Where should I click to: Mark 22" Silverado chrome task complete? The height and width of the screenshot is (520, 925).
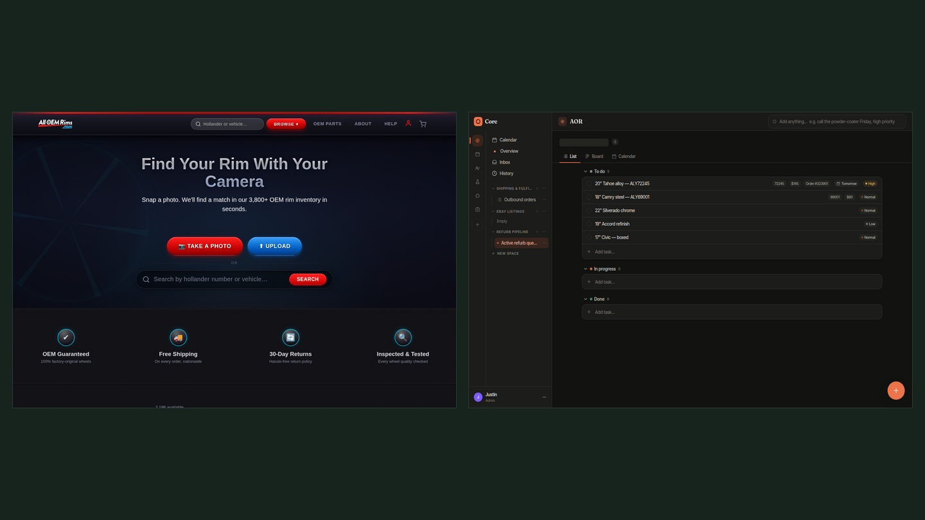tap(588, 211)
